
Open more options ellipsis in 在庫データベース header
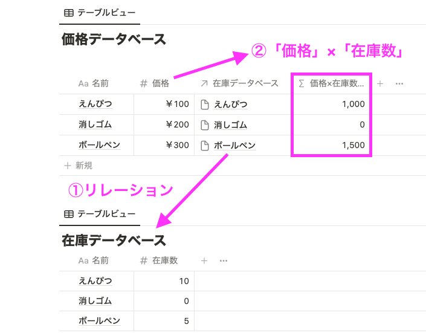[224, 260]
